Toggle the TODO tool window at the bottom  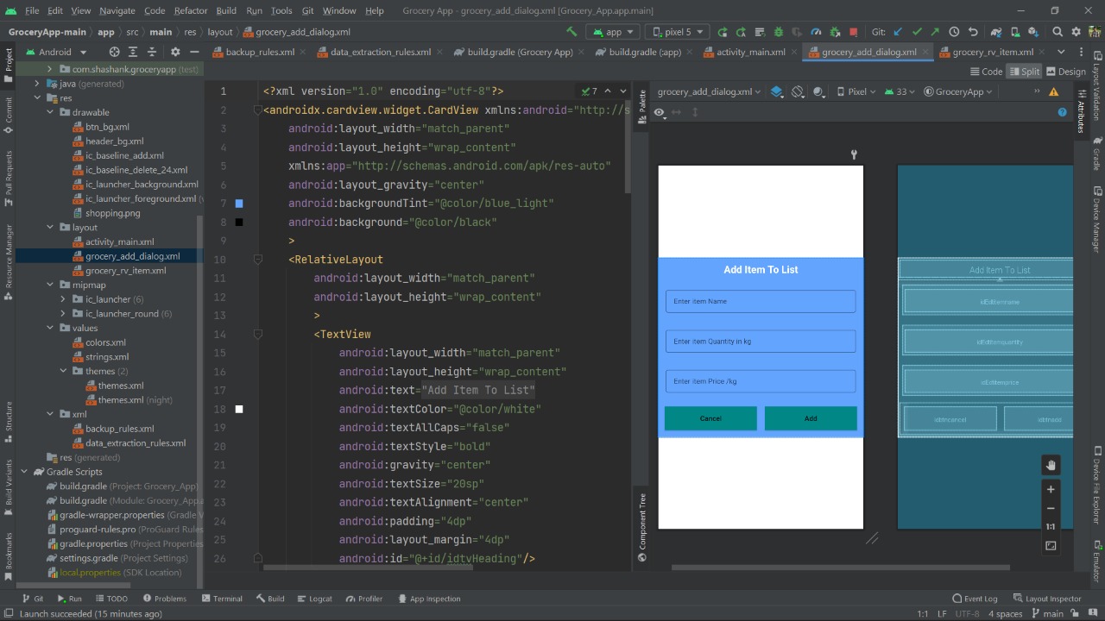(112, 598)
